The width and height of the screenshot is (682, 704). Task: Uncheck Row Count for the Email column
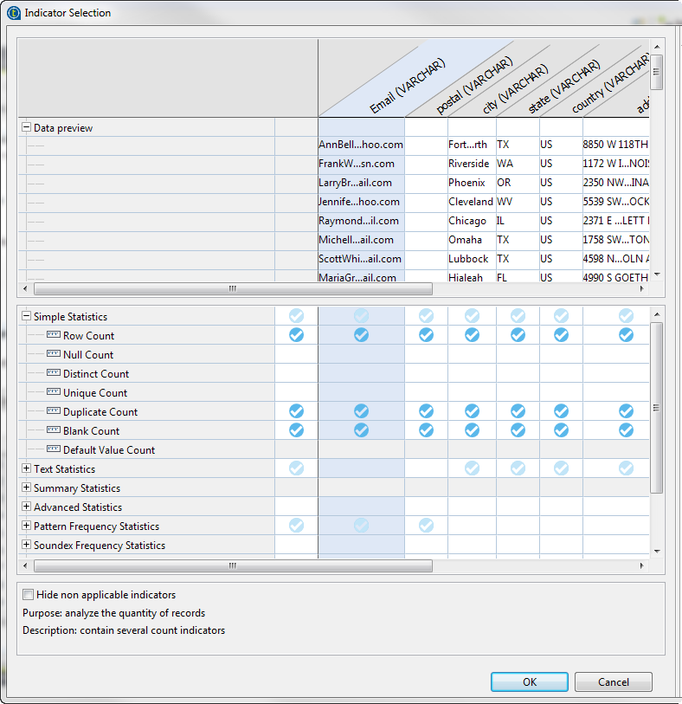pos(361,335)
